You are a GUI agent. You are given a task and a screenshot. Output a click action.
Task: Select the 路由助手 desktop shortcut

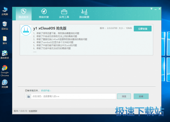(5, 55)
